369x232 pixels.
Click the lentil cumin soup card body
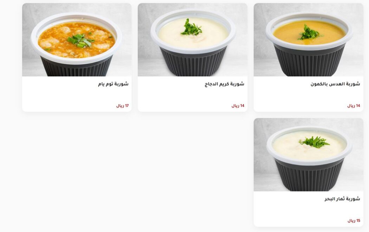(x=308, y=94)
